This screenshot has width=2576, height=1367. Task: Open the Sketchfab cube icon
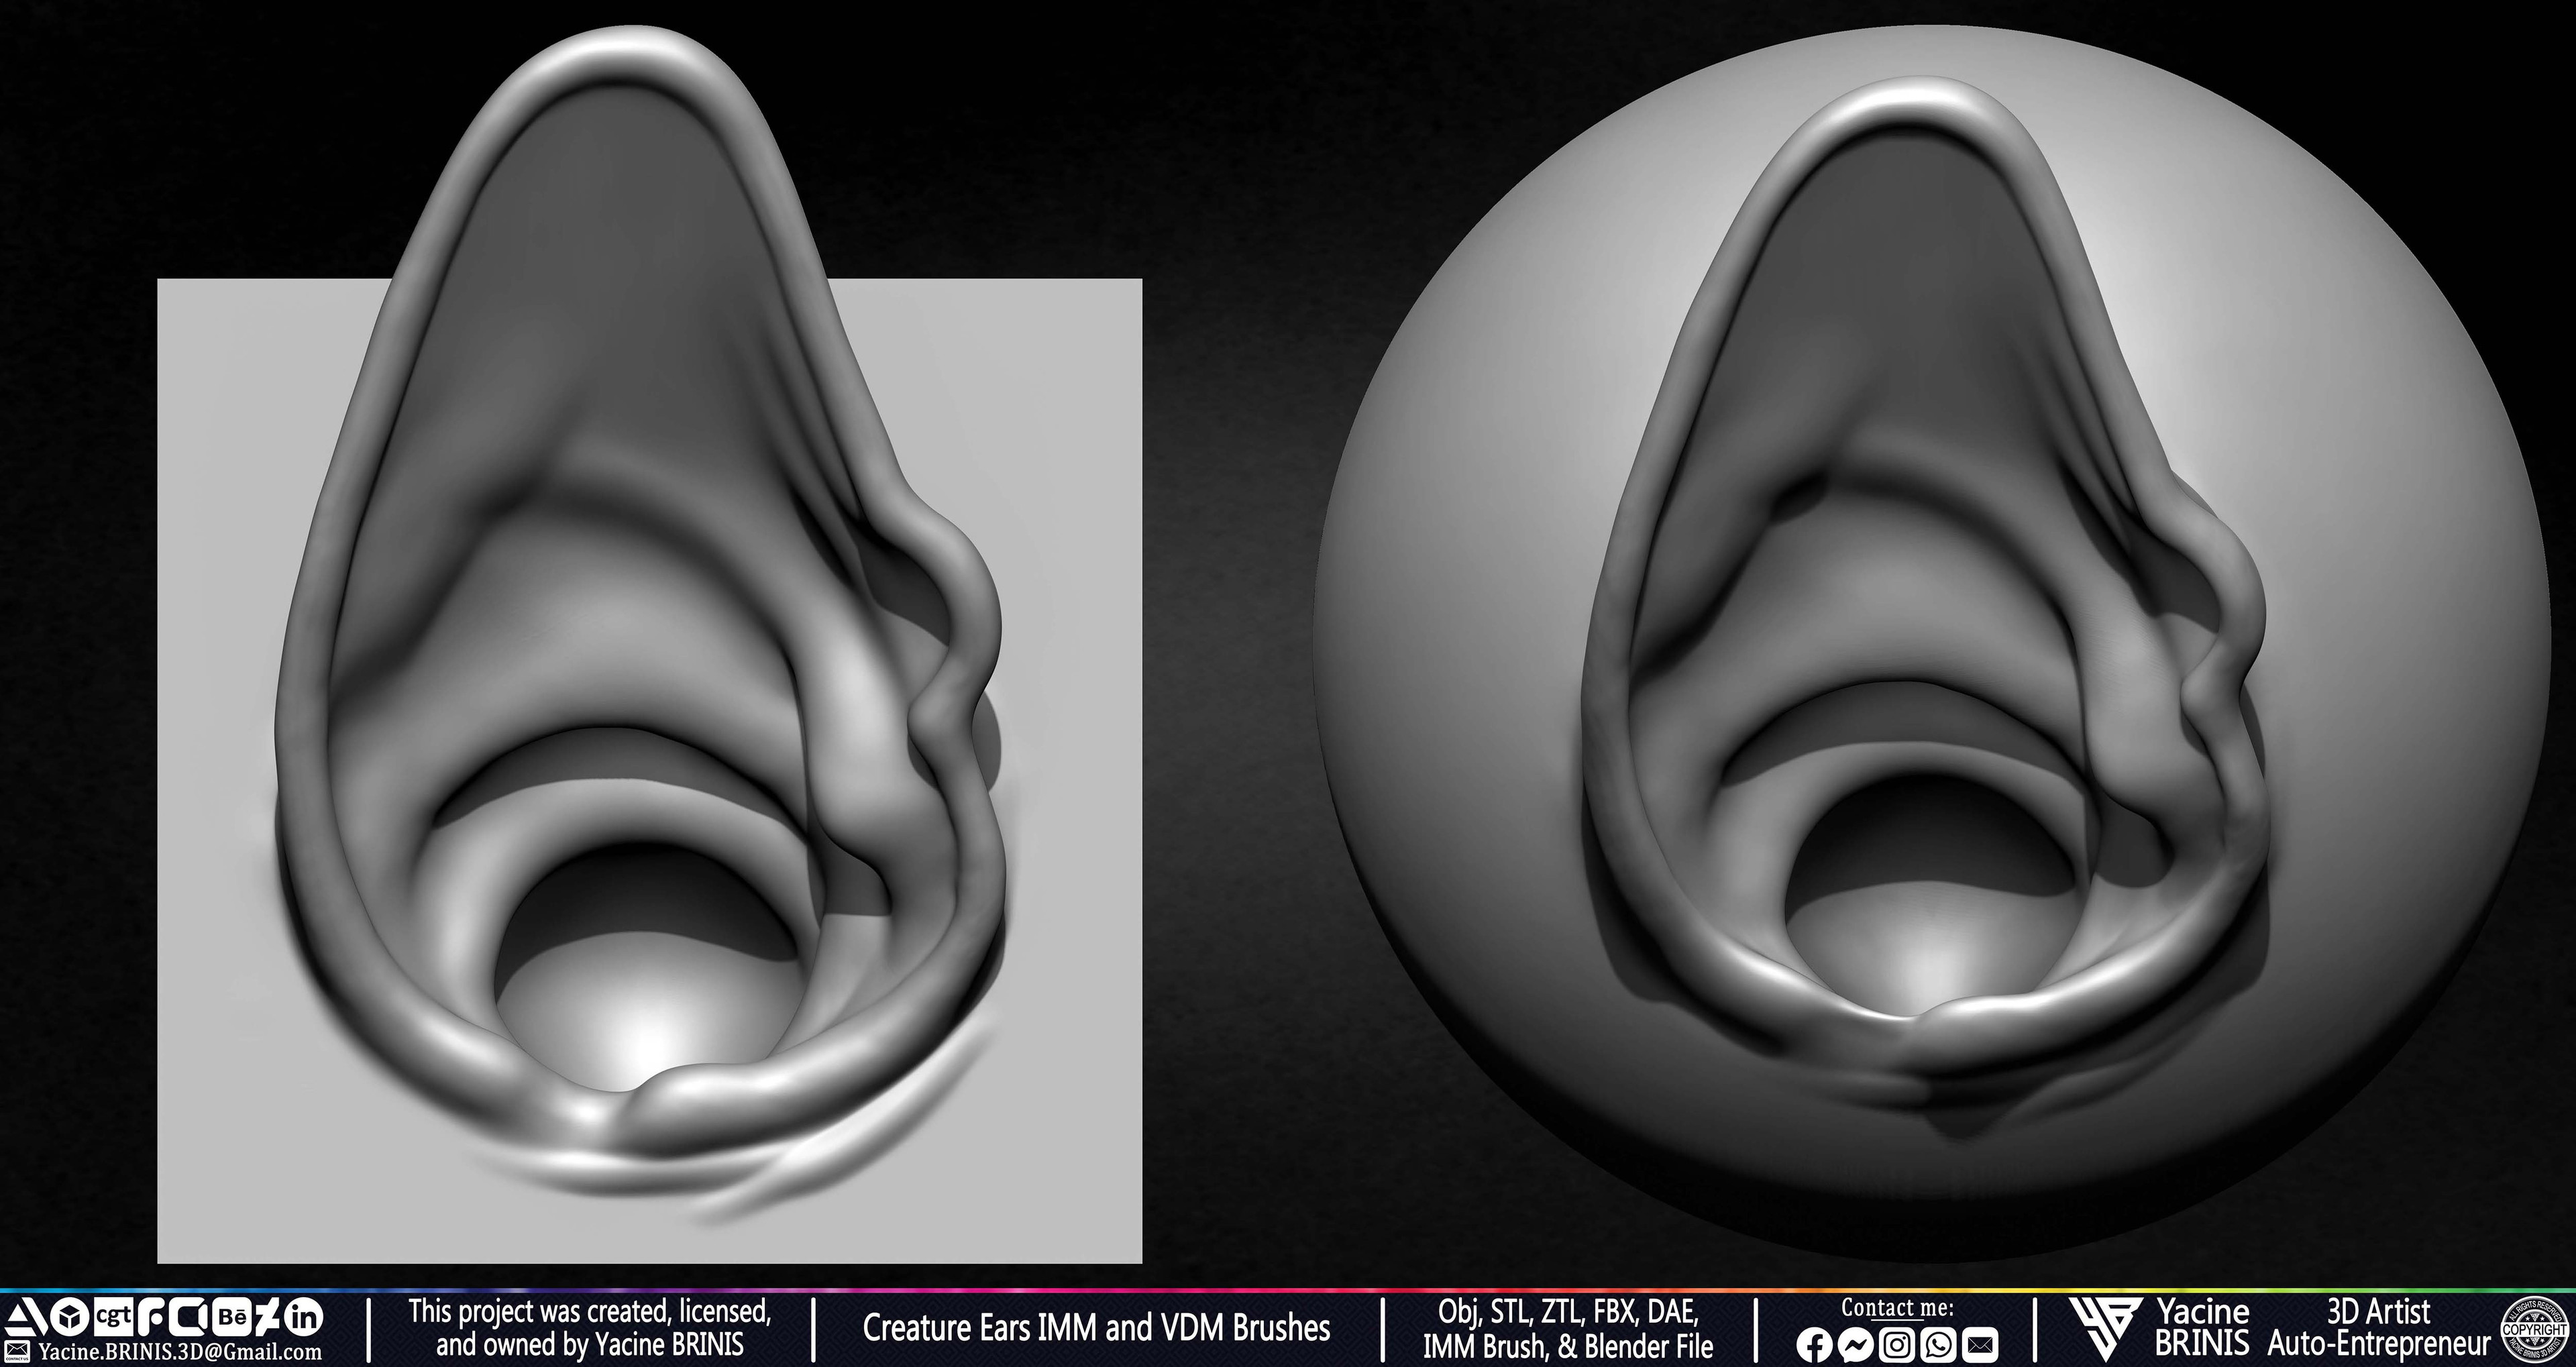[70, 1316]
